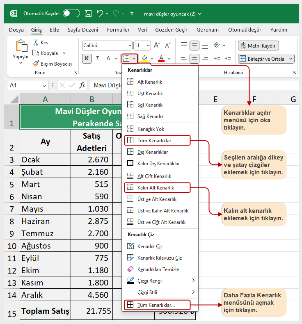The image size is (302, 324).
Task: Switch to Formüller tab
Action: [x=118, y=30]
